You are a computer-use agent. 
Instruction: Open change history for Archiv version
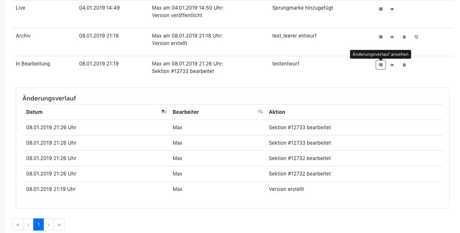pos(380,37)
